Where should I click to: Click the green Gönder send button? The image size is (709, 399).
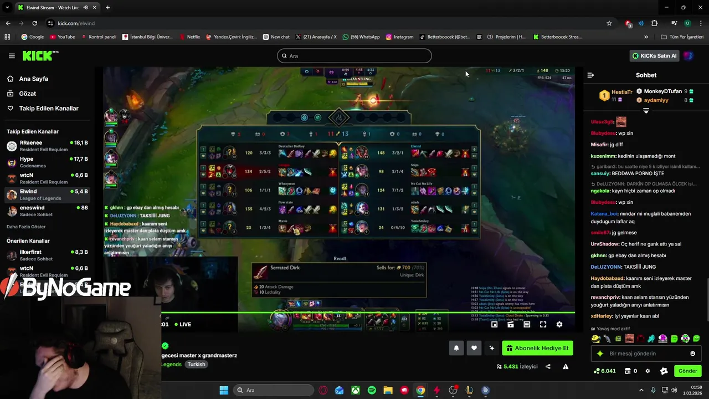tap(687, 371)
